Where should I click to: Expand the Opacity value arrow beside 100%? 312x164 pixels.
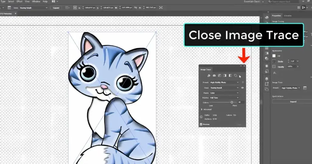298,66
